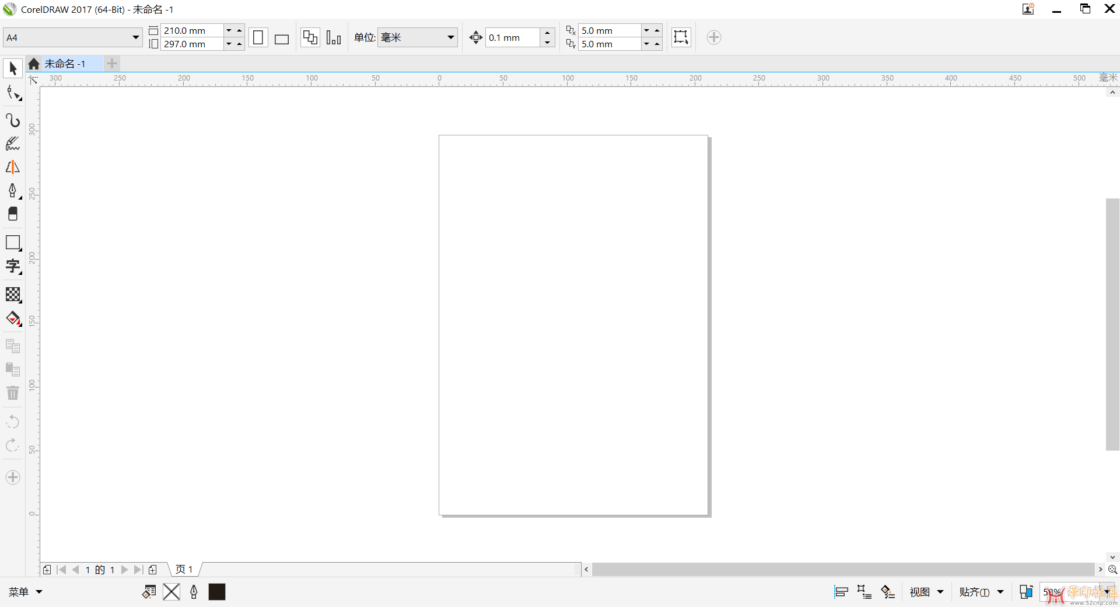This screenshot has width=1120, height=607.
Task: Click the user account icon in title bar
Action: 1028,9
